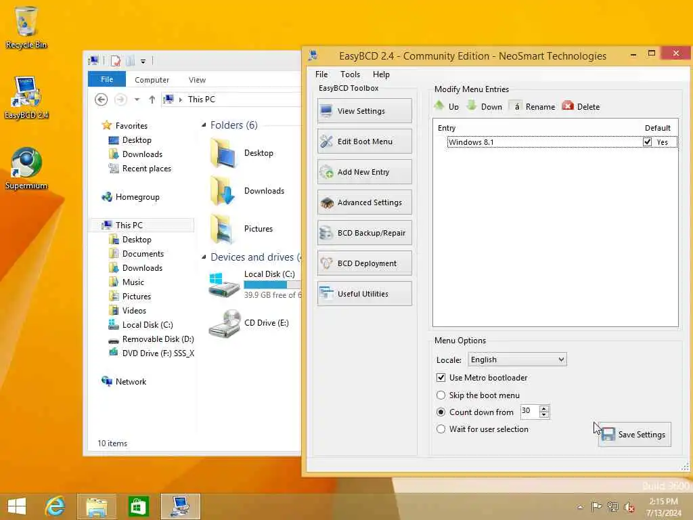The height and width of the screenshot is (520, 693).
Task: Select Local Disk (C:) drive icon
Action: point(224,284)
